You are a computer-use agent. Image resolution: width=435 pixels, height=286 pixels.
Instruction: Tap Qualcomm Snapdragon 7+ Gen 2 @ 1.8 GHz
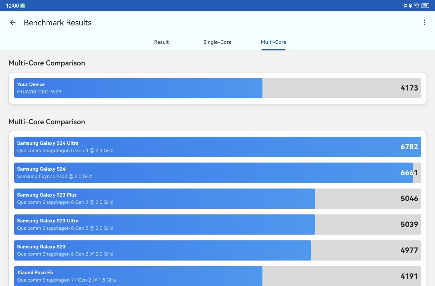pos(66,280)
